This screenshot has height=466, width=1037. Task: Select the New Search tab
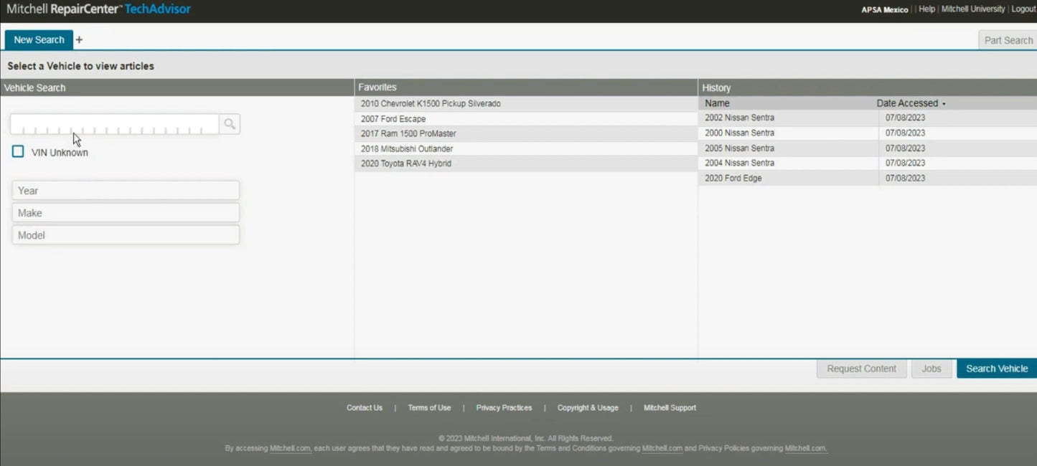tap(39, 40)
